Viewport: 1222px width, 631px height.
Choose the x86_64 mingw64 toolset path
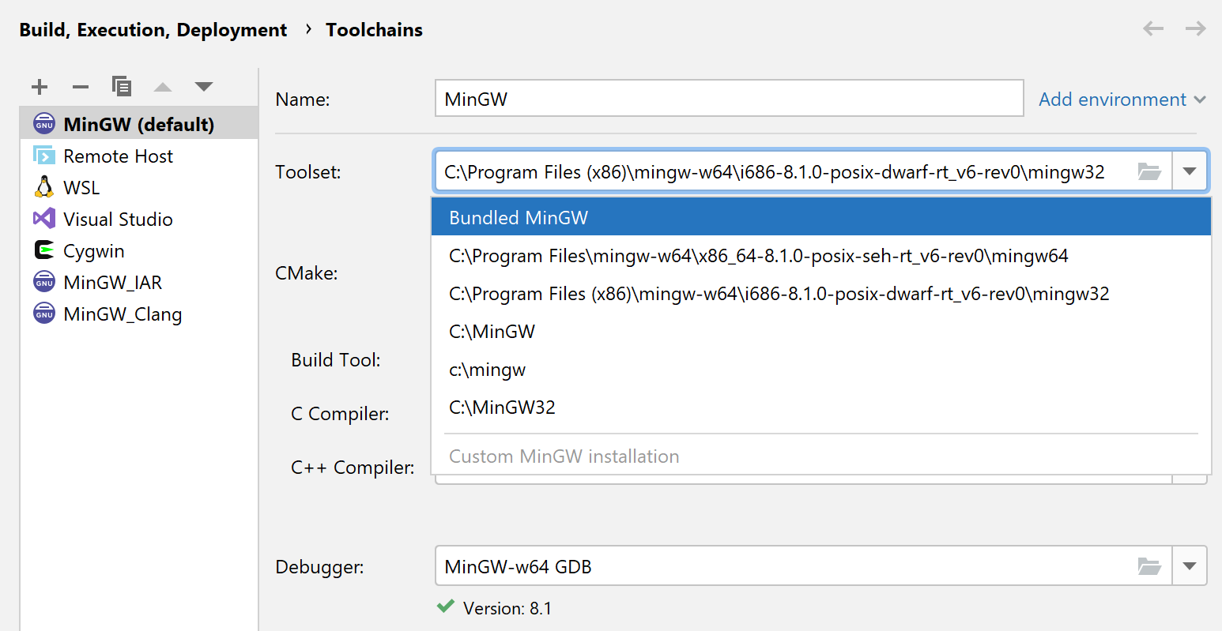(758, 256)
